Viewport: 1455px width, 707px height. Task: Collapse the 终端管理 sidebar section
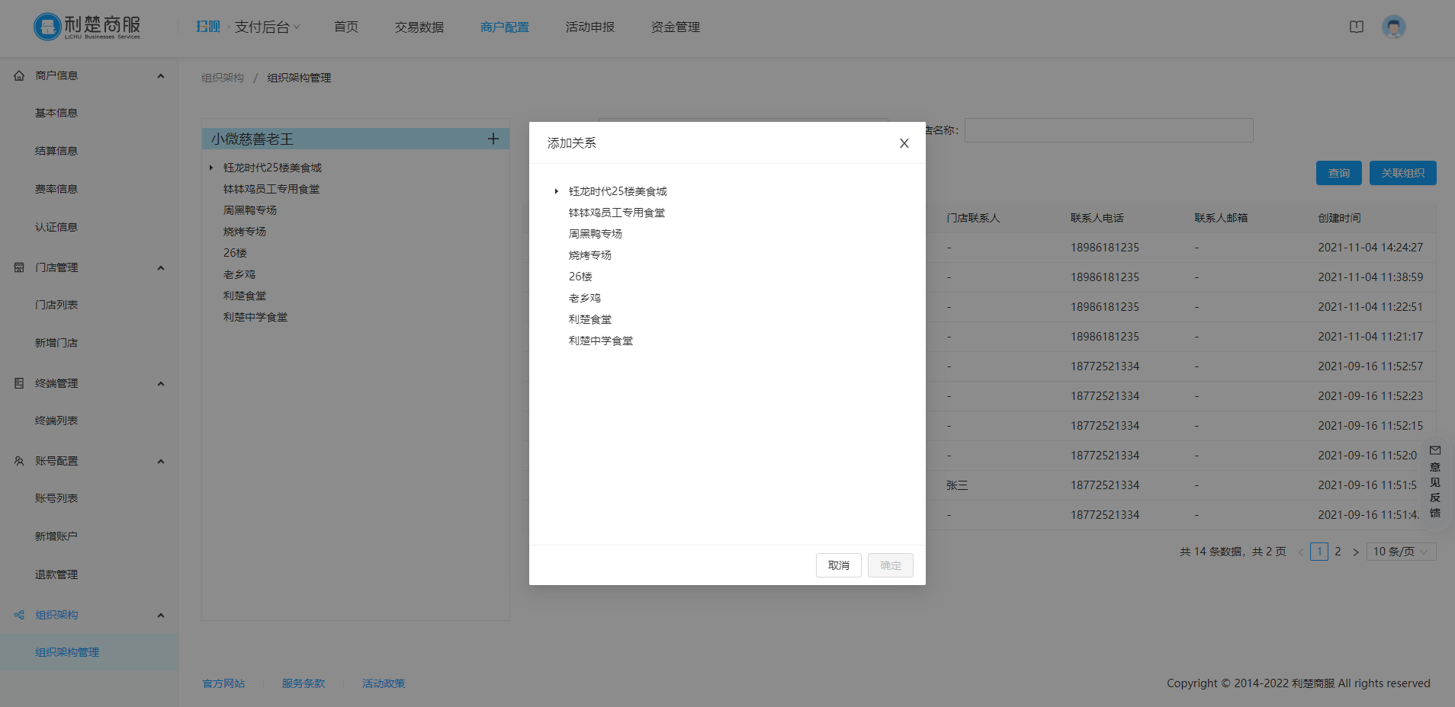(161, 383)
